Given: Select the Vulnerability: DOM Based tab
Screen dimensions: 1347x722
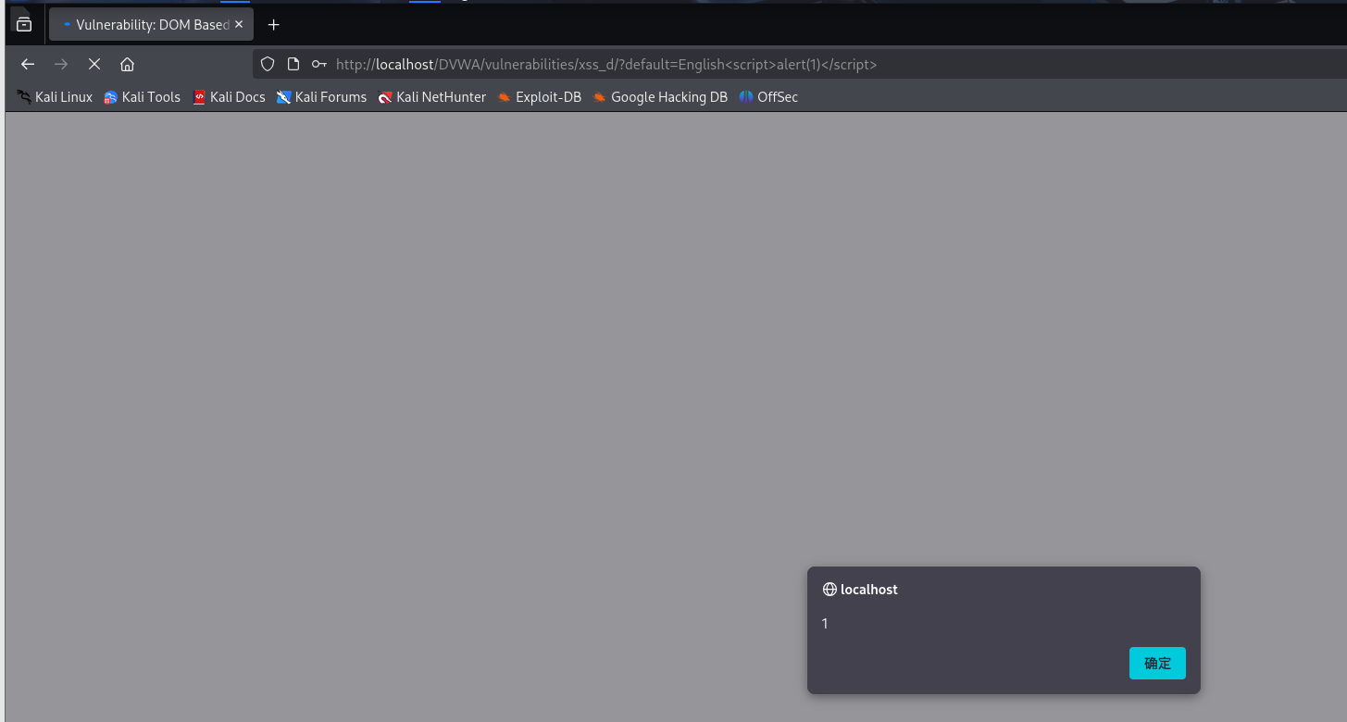Looking at the screenshot, I should [151, 25].
